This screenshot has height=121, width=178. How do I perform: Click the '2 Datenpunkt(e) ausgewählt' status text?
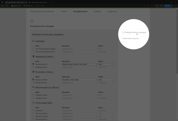130,39
